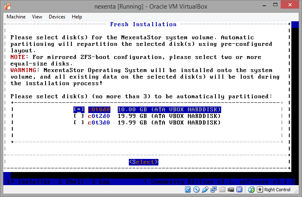This screenshot has width=302, height=197.
Task: Open the Devices menu
Action: click(57, 17)
